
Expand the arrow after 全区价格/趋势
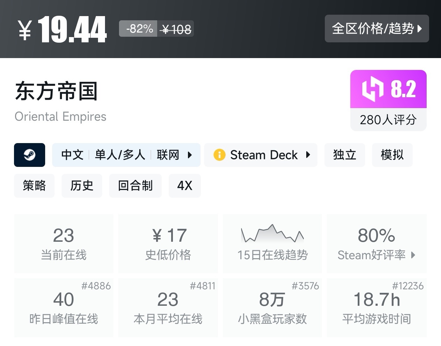[x=420, y=29]
